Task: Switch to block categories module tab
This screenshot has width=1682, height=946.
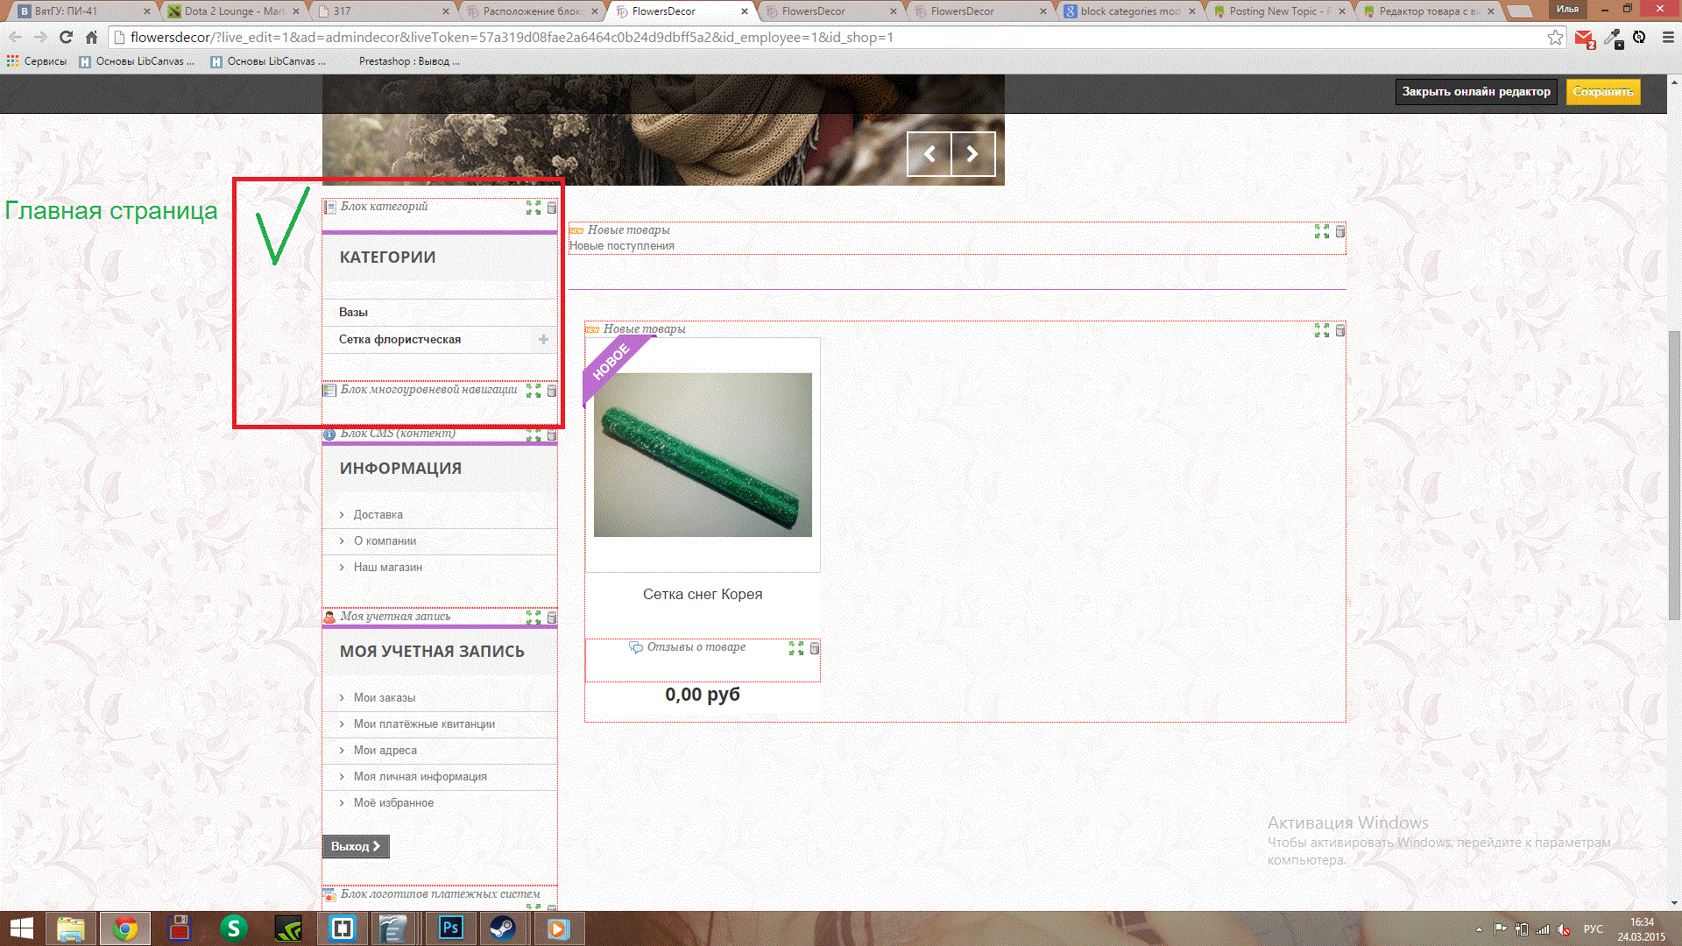Action: (1129, 11)
